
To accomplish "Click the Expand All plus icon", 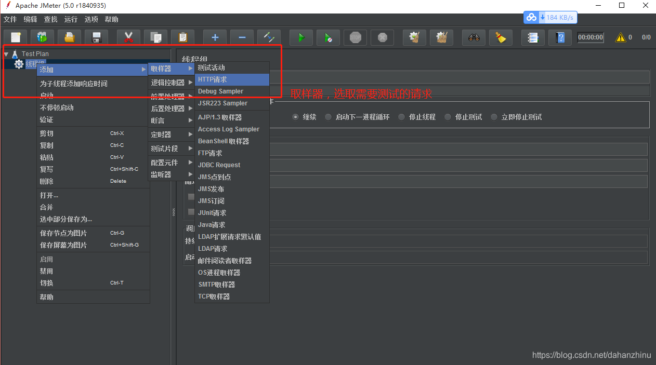I will pyautogui.click(x=215, y=37).
